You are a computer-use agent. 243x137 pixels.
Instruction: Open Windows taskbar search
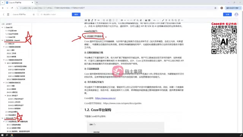pyautogui.click(x=7, y=135)
